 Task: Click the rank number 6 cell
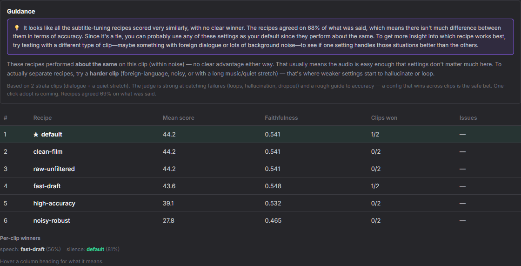pos(5,221)
